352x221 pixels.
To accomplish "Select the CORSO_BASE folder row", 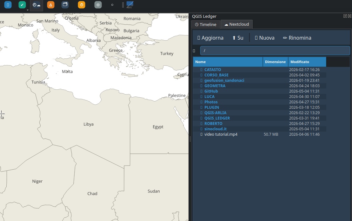I will point(260,75).
